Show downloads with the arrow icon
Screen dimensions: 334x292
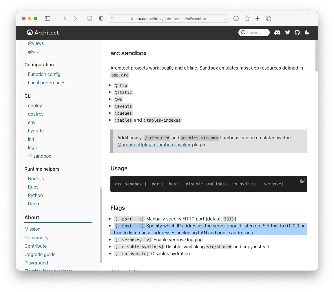[x=236, y=19]
